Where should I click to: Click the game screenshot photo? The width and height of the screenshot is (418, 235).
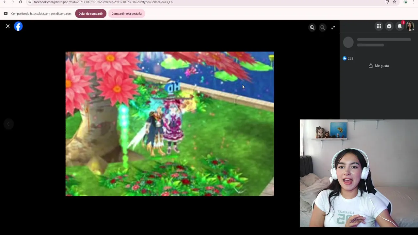170,124
